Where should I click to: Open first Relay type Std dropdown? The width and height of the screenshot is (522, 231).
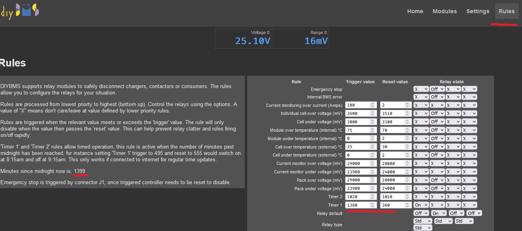click(423, 221)
